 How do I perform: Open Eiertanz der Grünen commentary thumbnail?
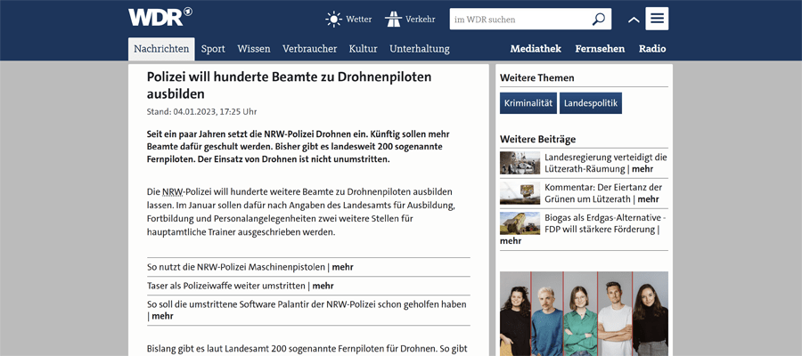pyautogui.click(x=520, y=193)
